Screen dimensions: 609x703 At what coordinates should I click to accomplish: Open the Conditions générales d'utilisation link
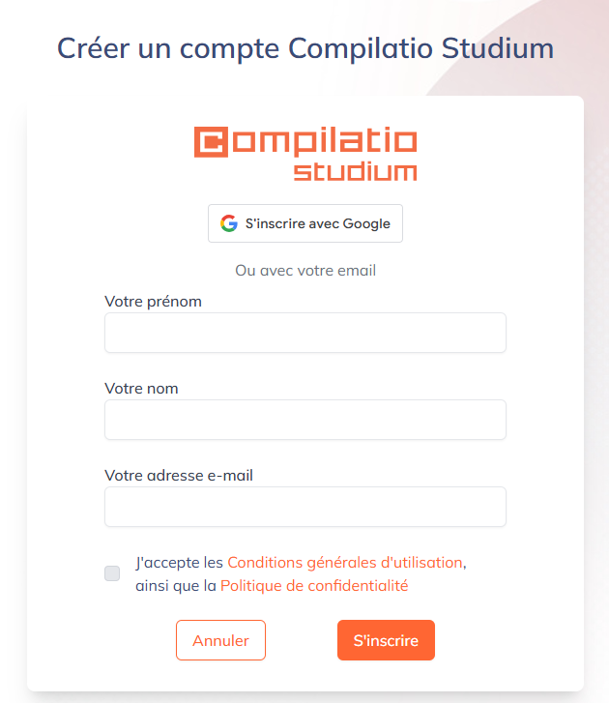[x=345, y=563]
